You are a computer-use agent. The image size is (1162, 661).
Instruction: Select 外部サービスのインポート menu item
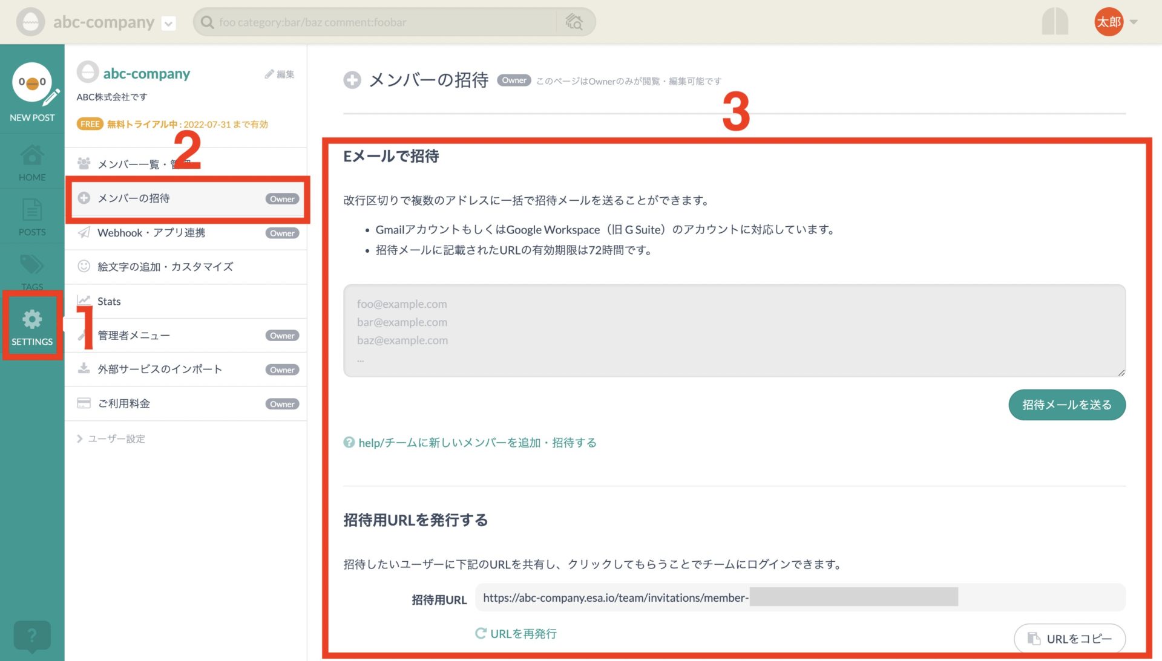pos(160,369)
